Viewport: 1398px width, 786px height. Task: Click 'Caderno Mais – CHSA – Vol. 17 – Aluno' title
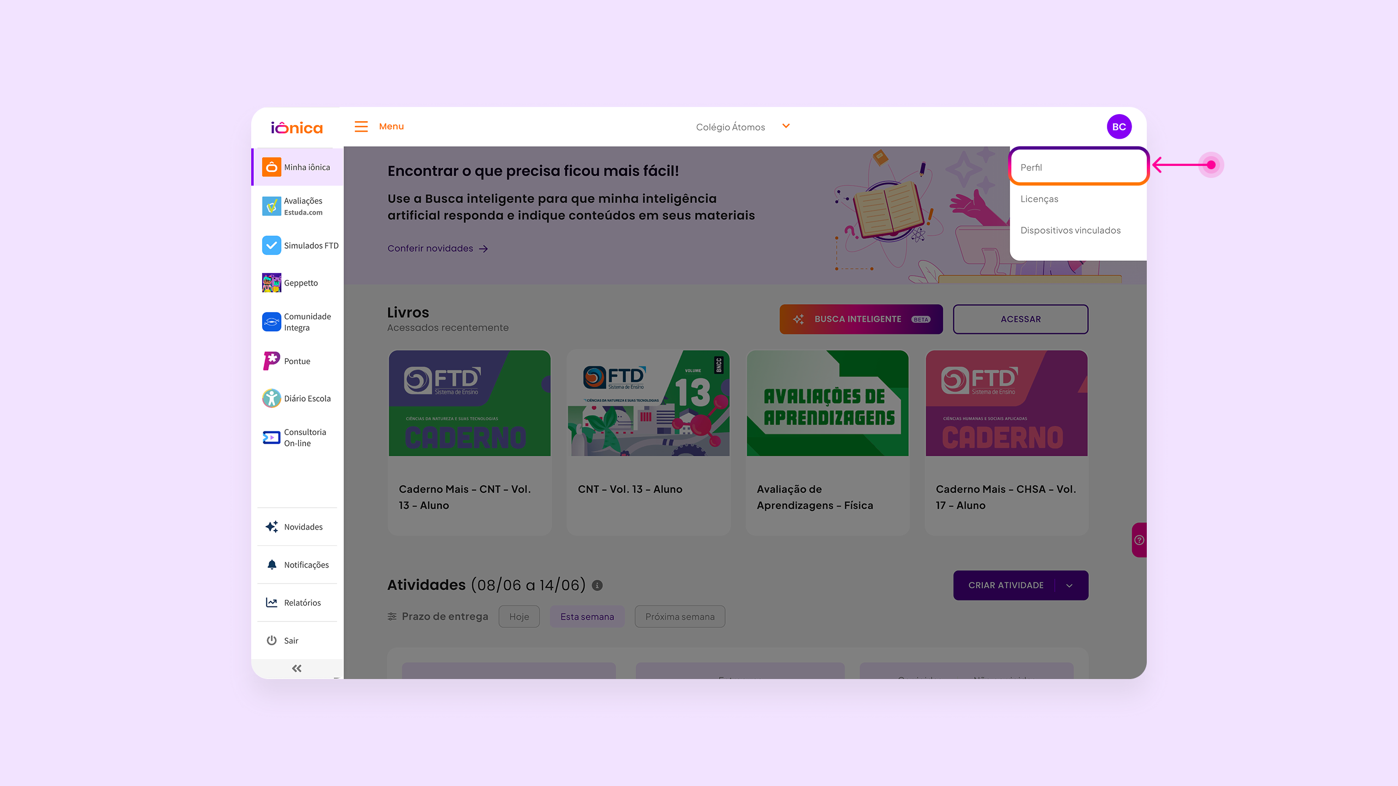coord(1006,497)
